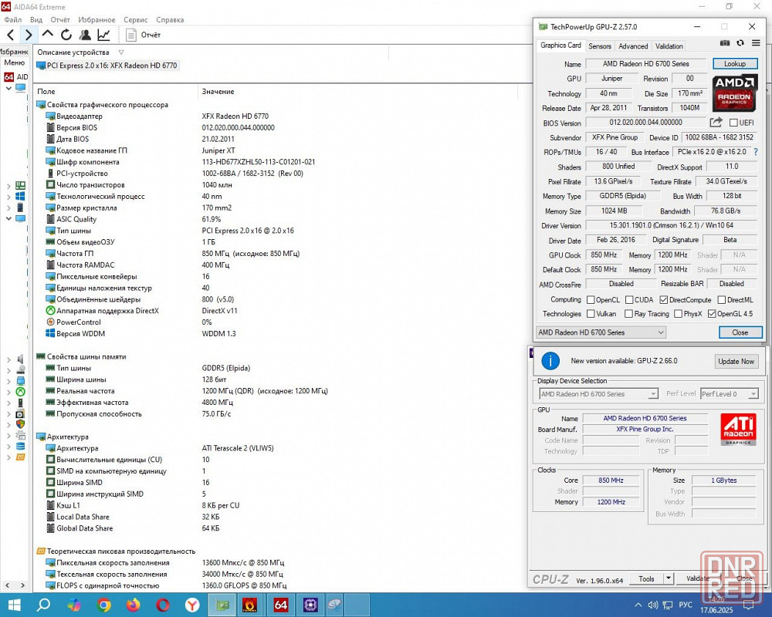The image size is (772, 617).
Task: Open volume control in system tray
Action: point(653,605)
